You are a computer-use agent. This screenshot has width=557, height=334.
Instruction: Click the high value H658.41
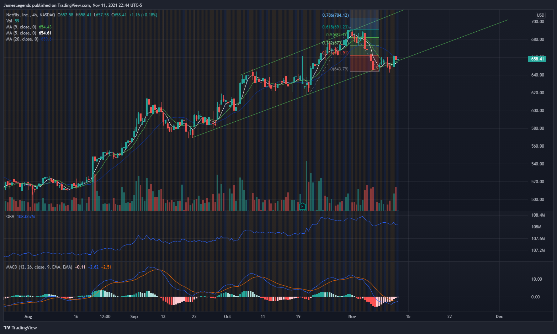pos(83,15)
